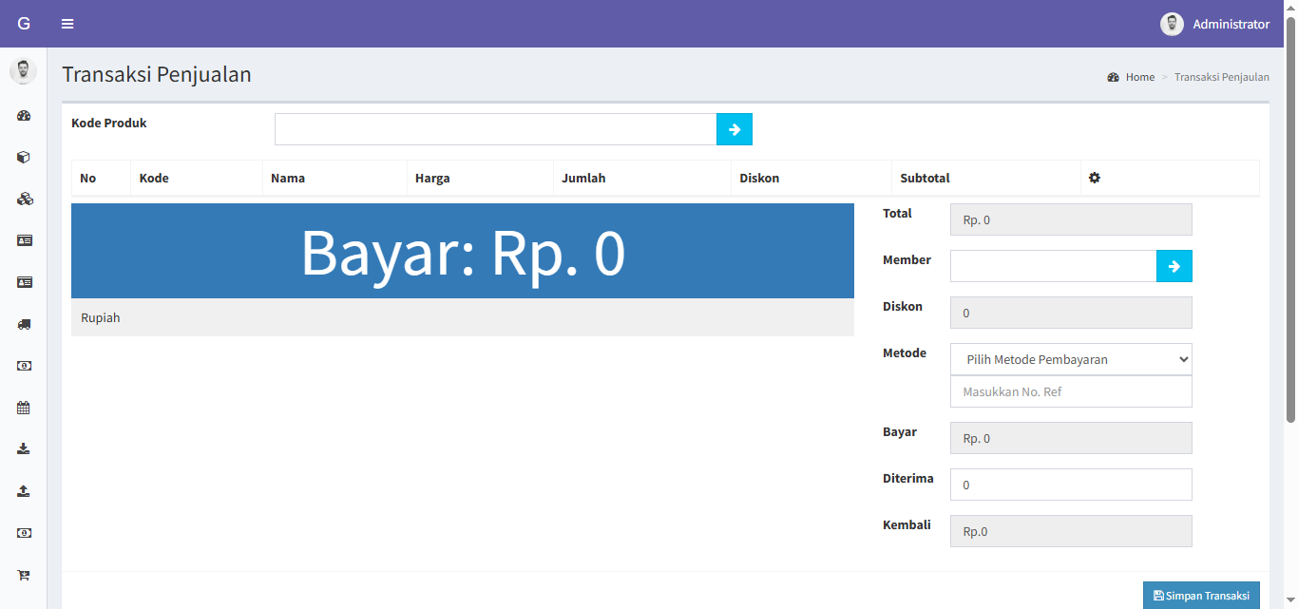Save with the Simpan Transaksi button

coord(1201,596)
